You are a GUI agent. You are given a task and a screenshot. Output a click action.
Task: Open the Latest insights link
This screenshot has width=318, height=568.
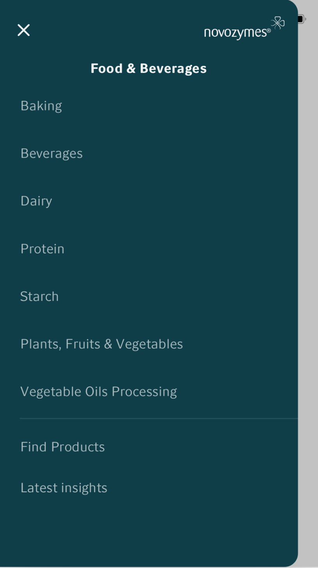tap(64, 488)
